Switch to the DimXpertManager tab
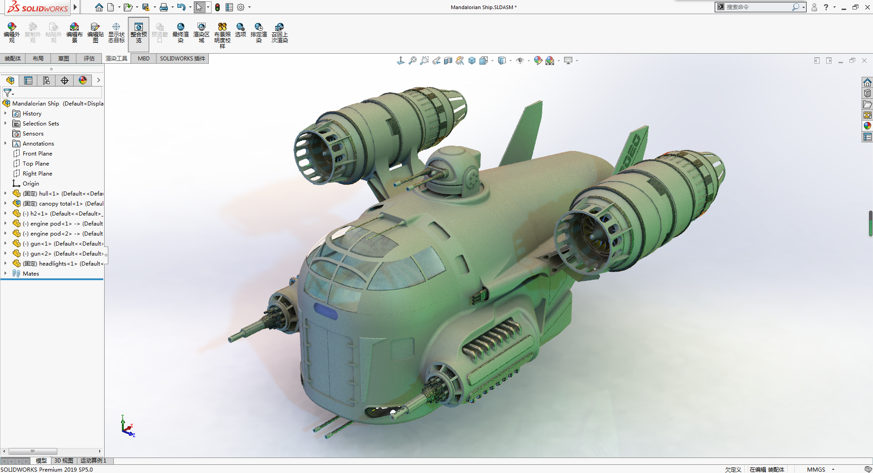The height and width of the screenshot is (473, 873). [x=65, y=81]
